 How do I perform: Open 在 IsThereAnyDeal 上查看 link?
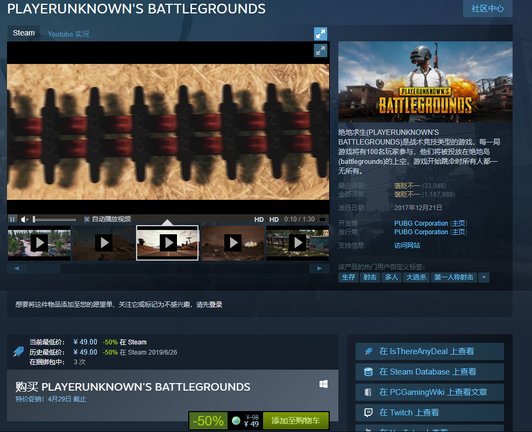[430, 351]
